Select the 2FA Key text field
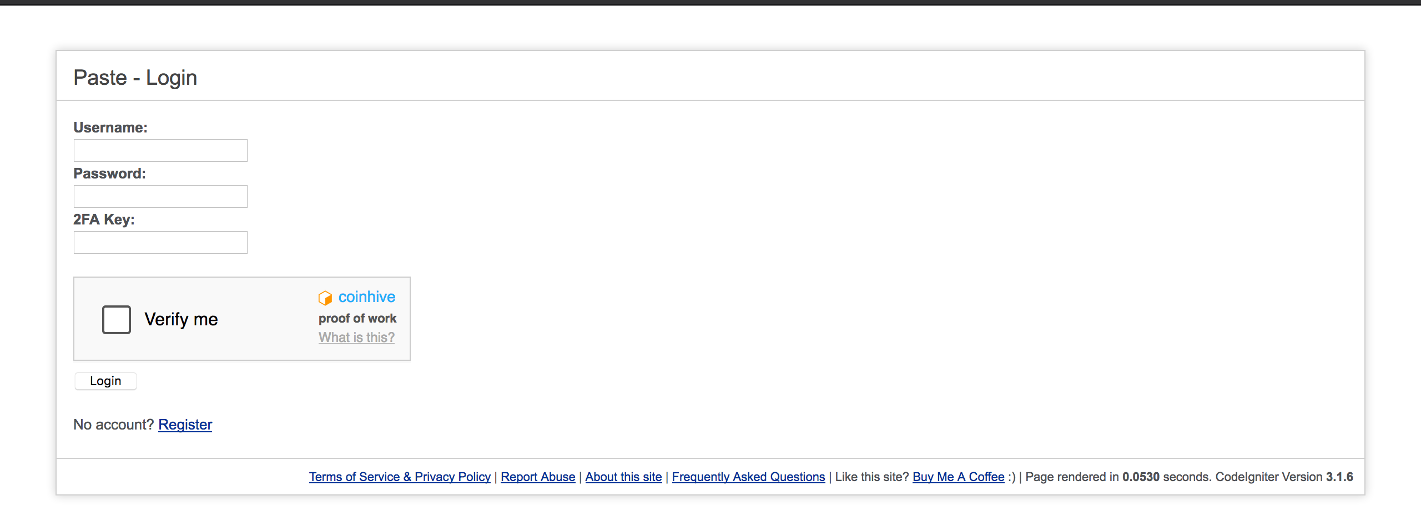This screenshot has height=511, width=1421. click(160, 242)
